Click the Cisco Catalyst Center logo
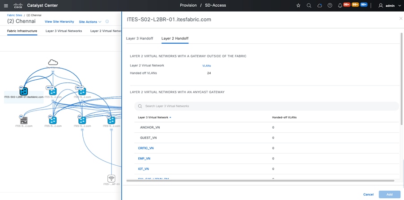404x200 pixels. click(x=18, y=5)
